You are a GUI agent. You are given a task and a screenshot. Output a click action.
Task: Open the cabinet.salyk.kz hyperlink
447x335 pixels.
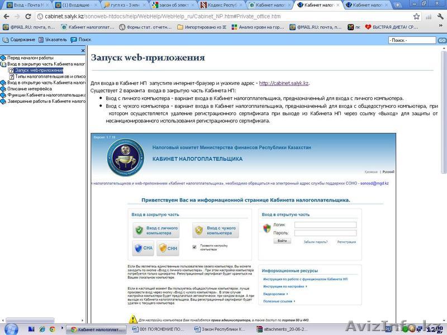point(284,83)
